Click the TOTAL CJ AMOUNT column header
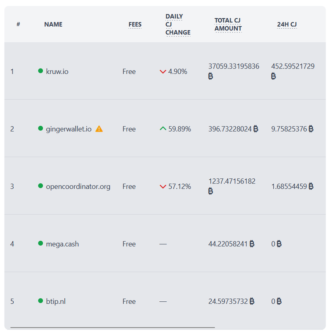Screen dimensions: 331x332 click(228, 24)
